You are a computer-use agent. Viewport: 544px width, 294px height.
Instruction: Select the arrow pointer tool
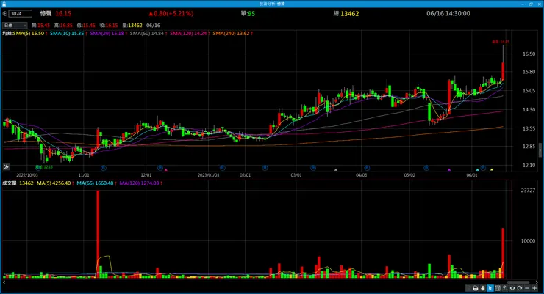tap(490, 288)
